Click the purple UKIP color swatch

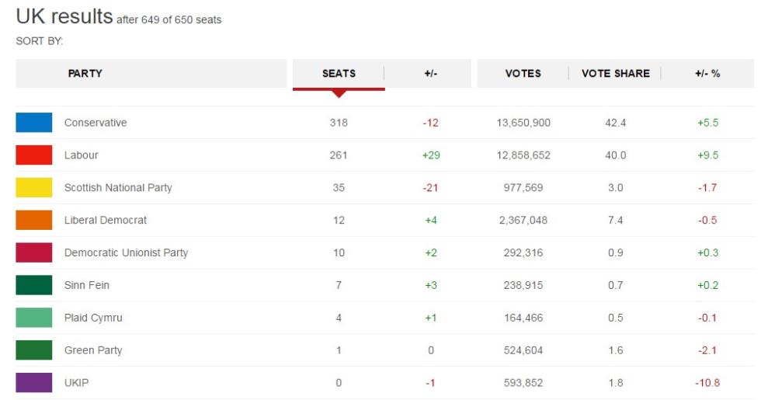click(34, 383)
